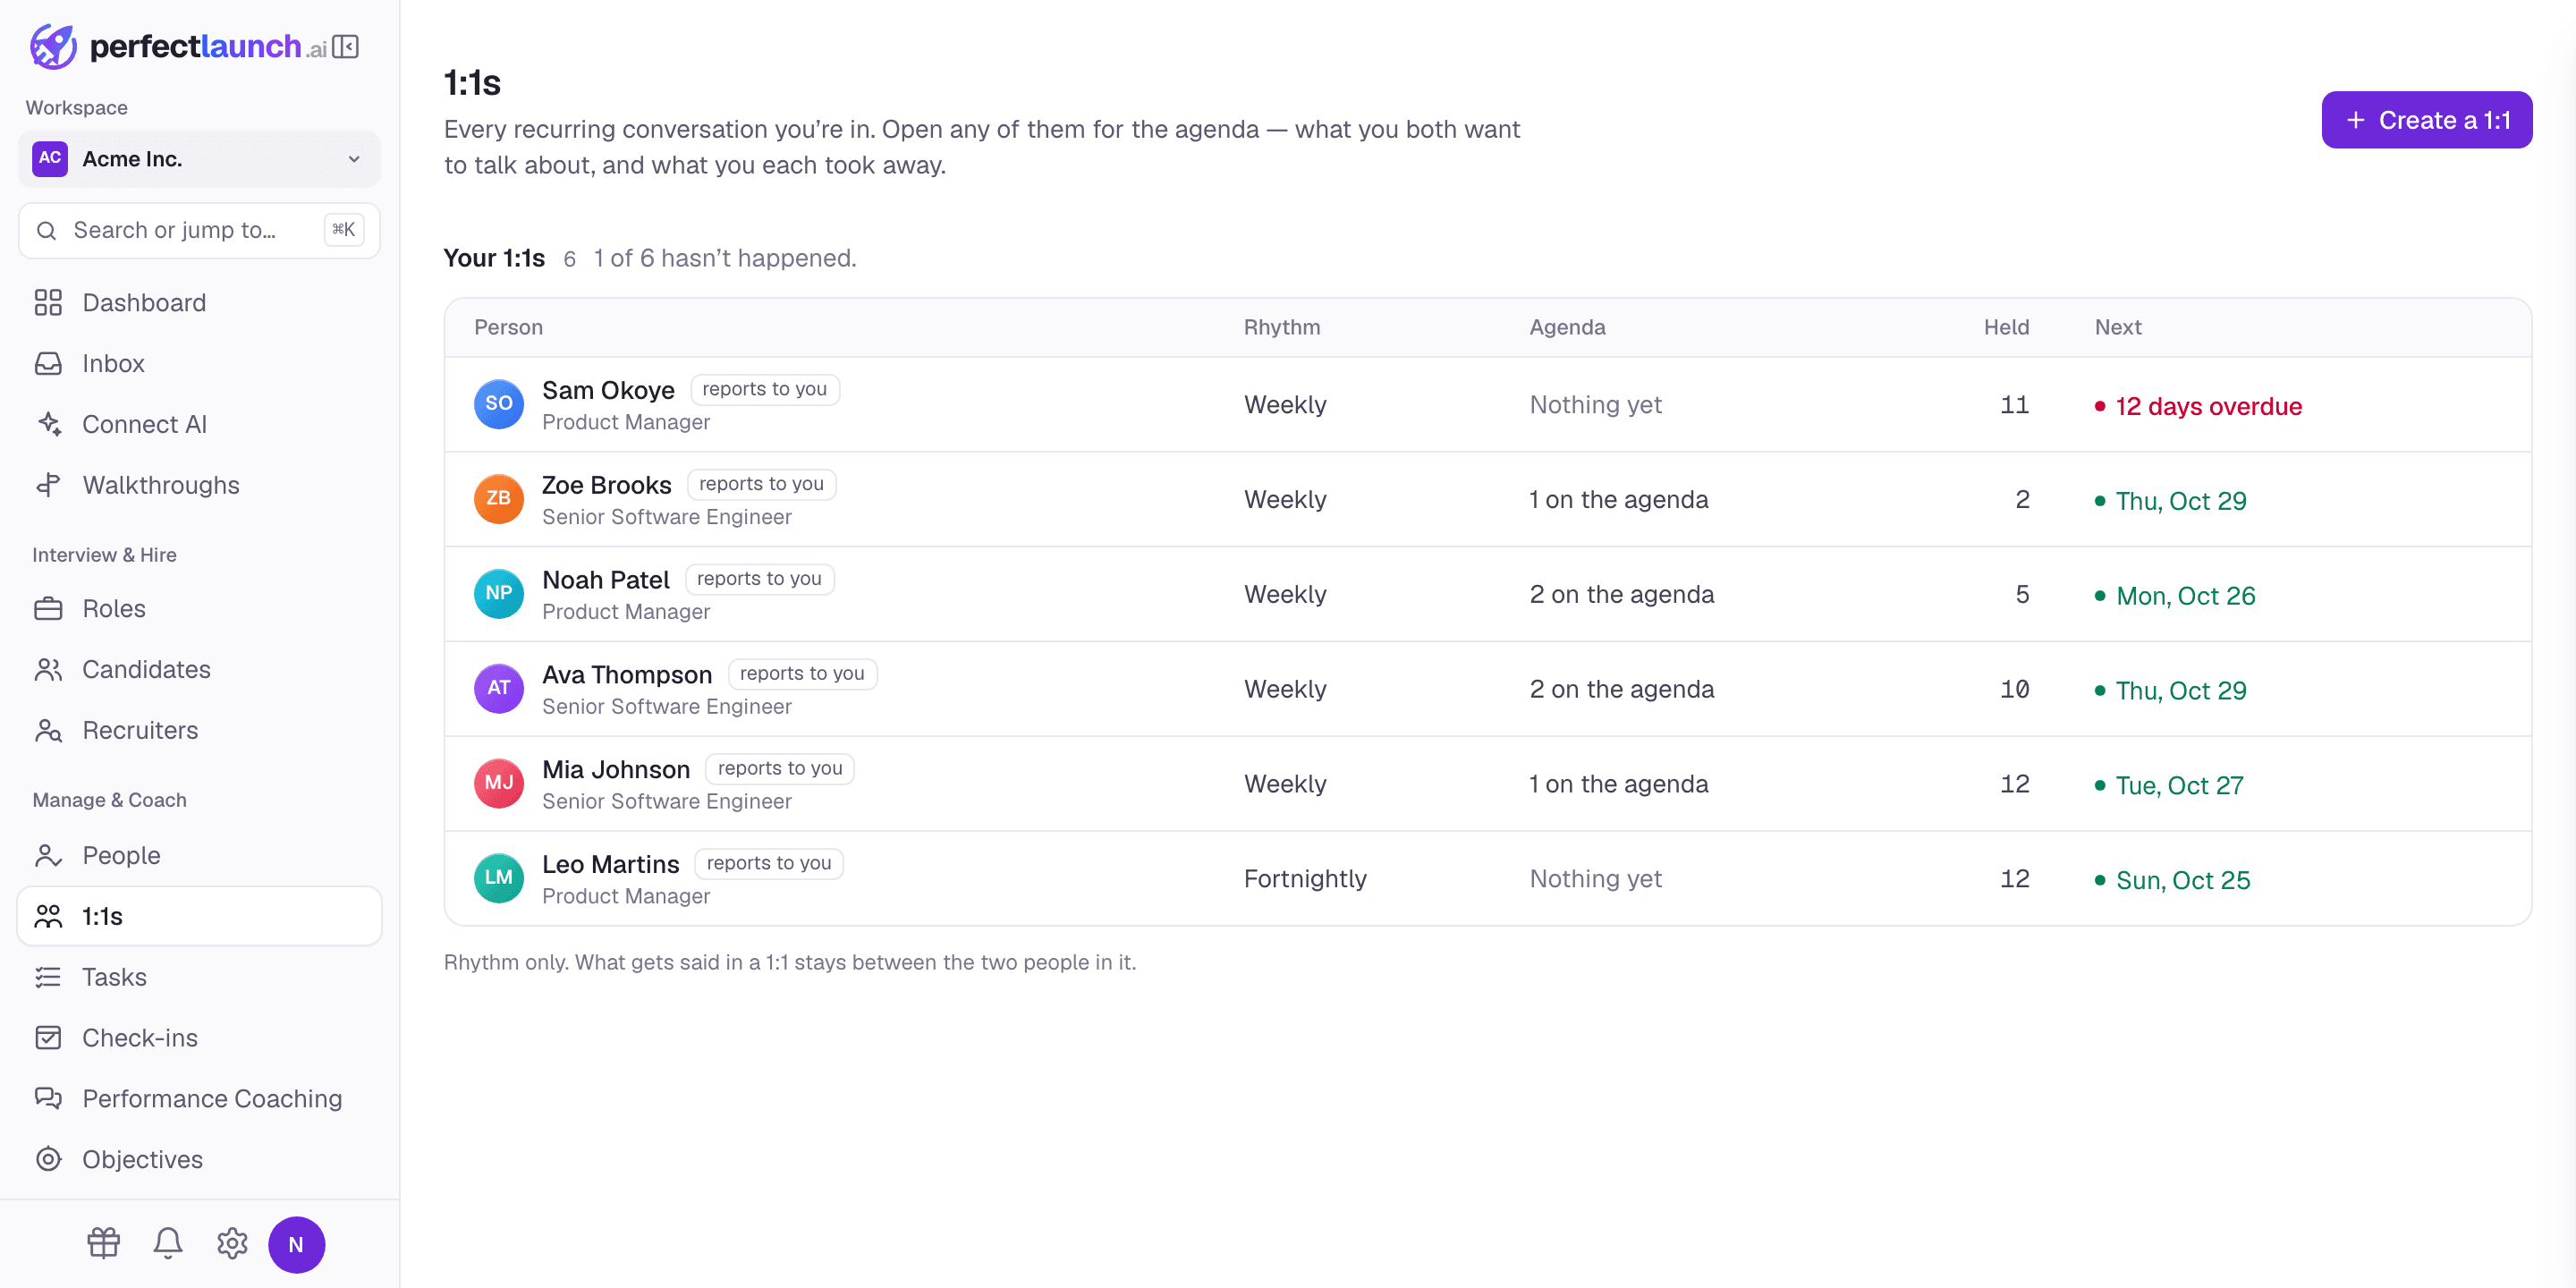This screenshot has height=1288, width=2576.
Task: Click the Performance Coaching chat icon
Action: click(x=48, y=1098)
